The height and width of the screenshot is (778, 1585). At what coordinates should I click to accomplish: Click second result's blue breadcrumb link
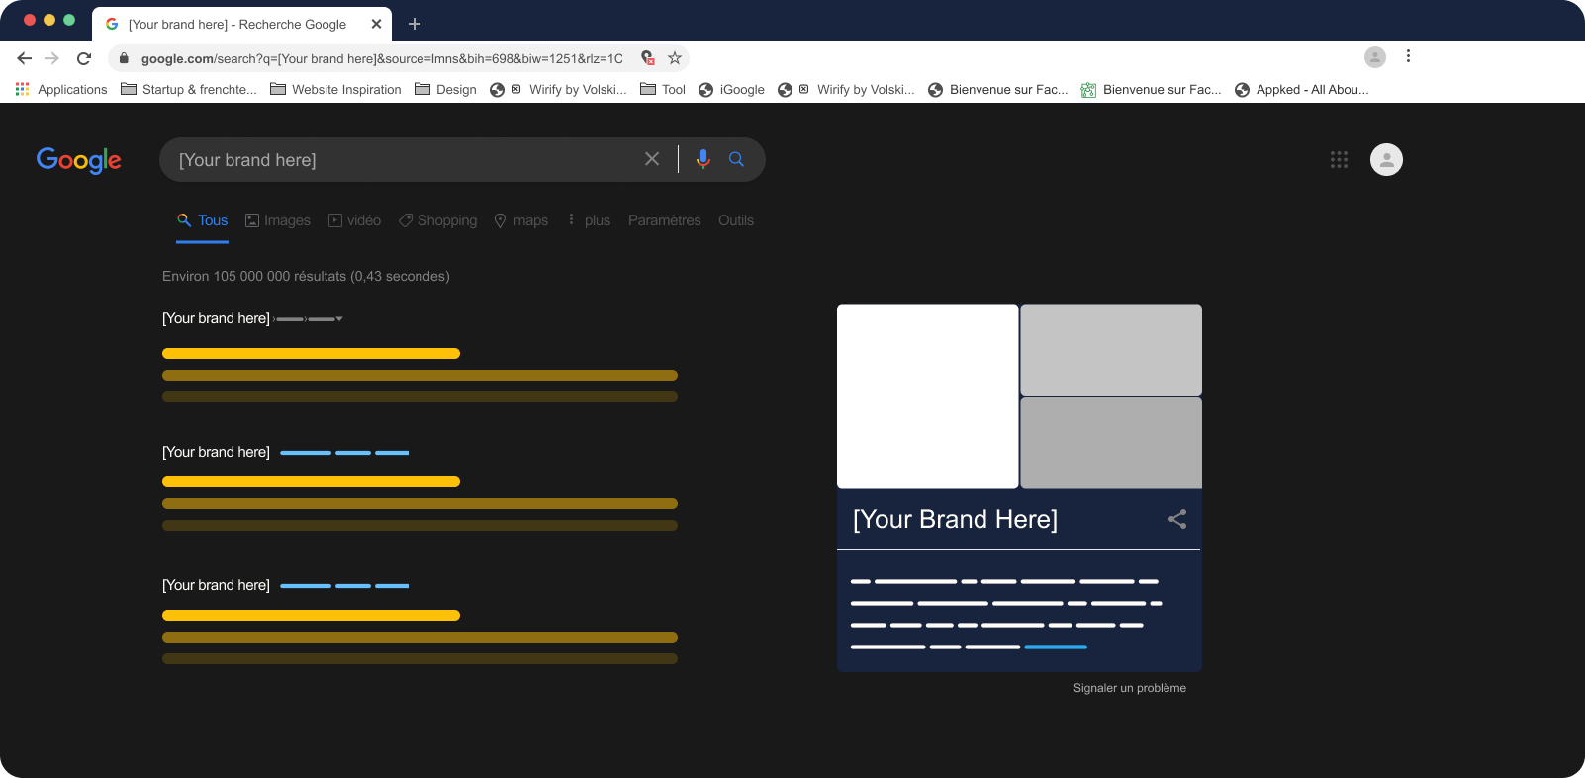(344, 452)
